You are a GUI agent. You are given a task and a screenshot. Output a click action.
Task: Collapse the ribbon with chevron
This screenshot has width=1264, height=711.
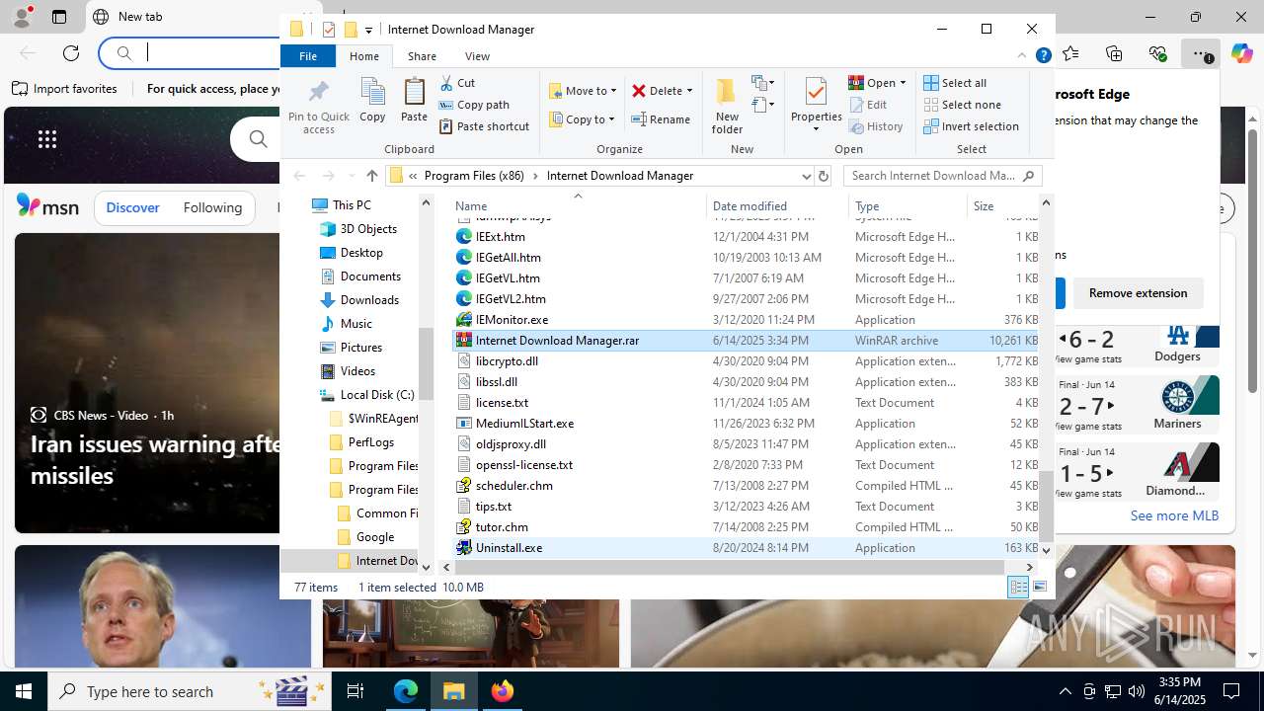click(1022, 56)
